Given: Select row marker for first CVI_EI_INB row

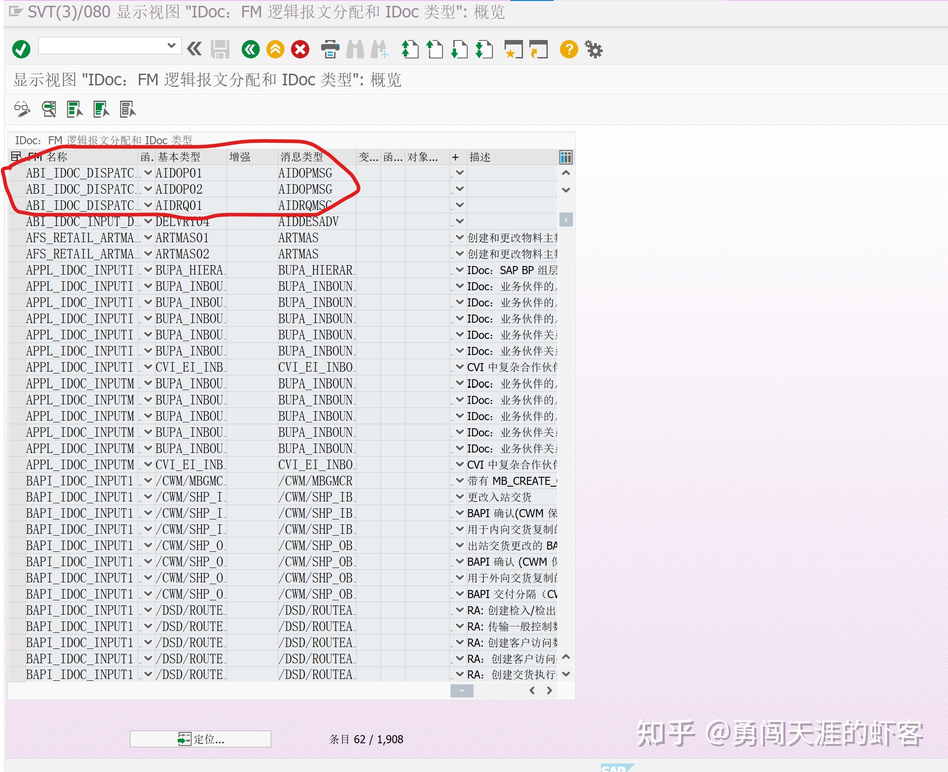Looking at the screenshot, I should point(17,367).
